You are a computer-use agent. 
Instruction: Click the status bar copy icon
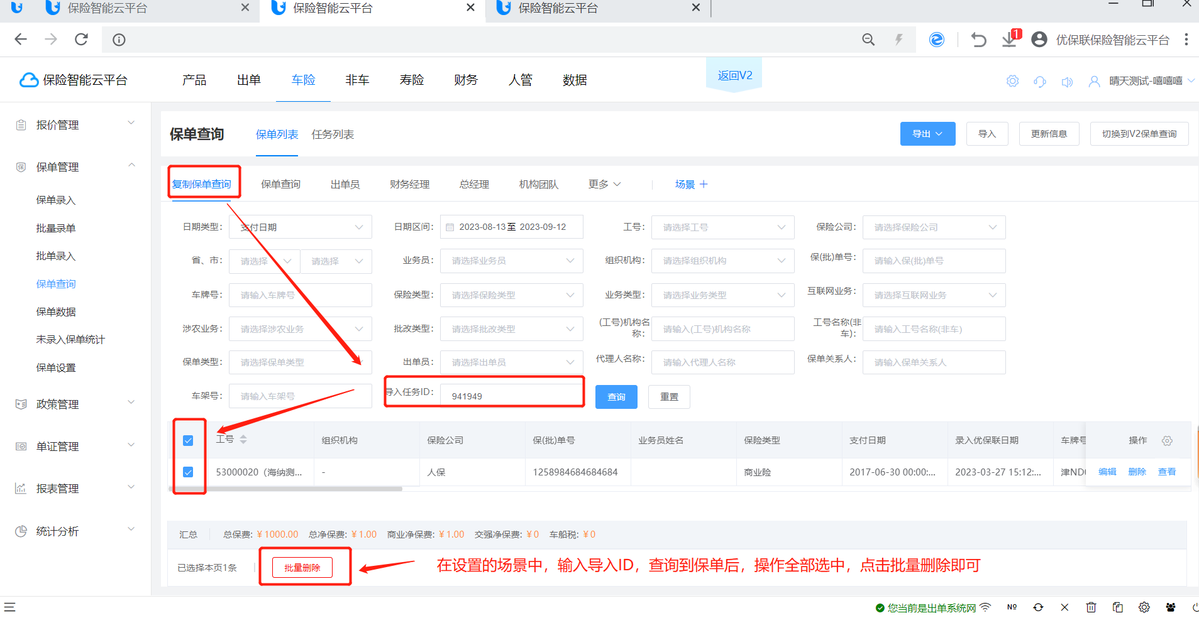tap(1117, 607)
